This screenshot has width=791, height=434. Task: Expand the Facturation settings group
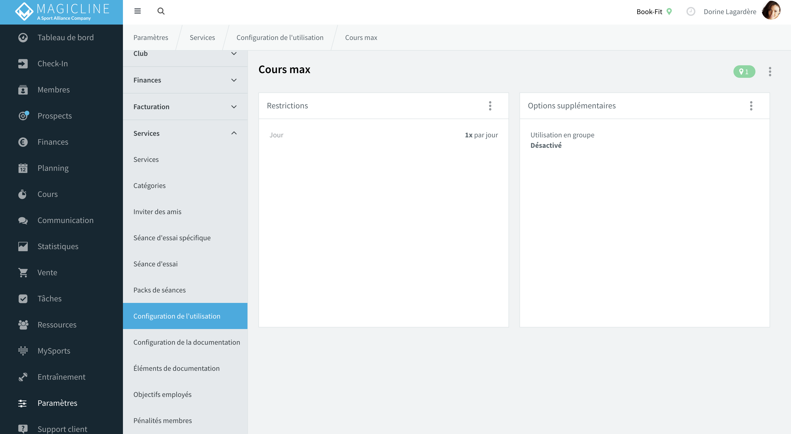point(185,107)
